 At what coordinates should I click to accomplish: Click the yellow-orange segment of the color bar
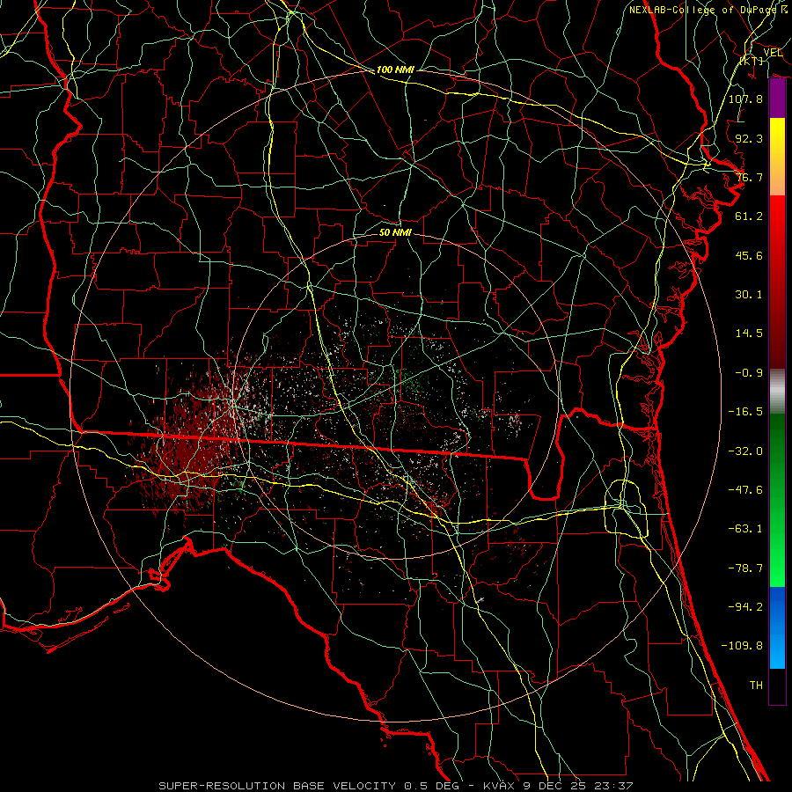(x=777, y=157)
